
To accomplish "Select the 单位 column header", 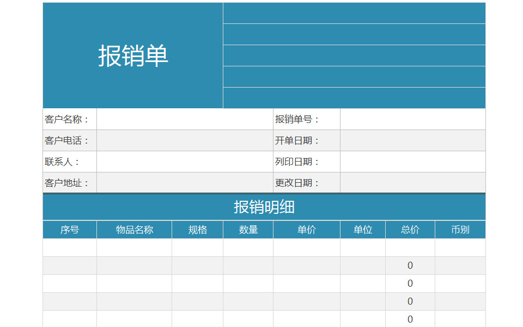I will coord(363,230).
